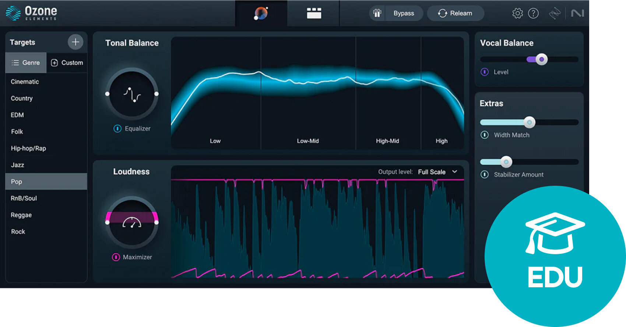This screenshot has width=626, height=327.
Task: Click the plus-box icon in Custom tab
Action: click(x=54, y=63)
